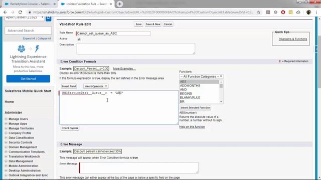Viewport: 321px width, 180px height.
Task: Open Desktop Administration in sidebar
Action: (25, 170)
